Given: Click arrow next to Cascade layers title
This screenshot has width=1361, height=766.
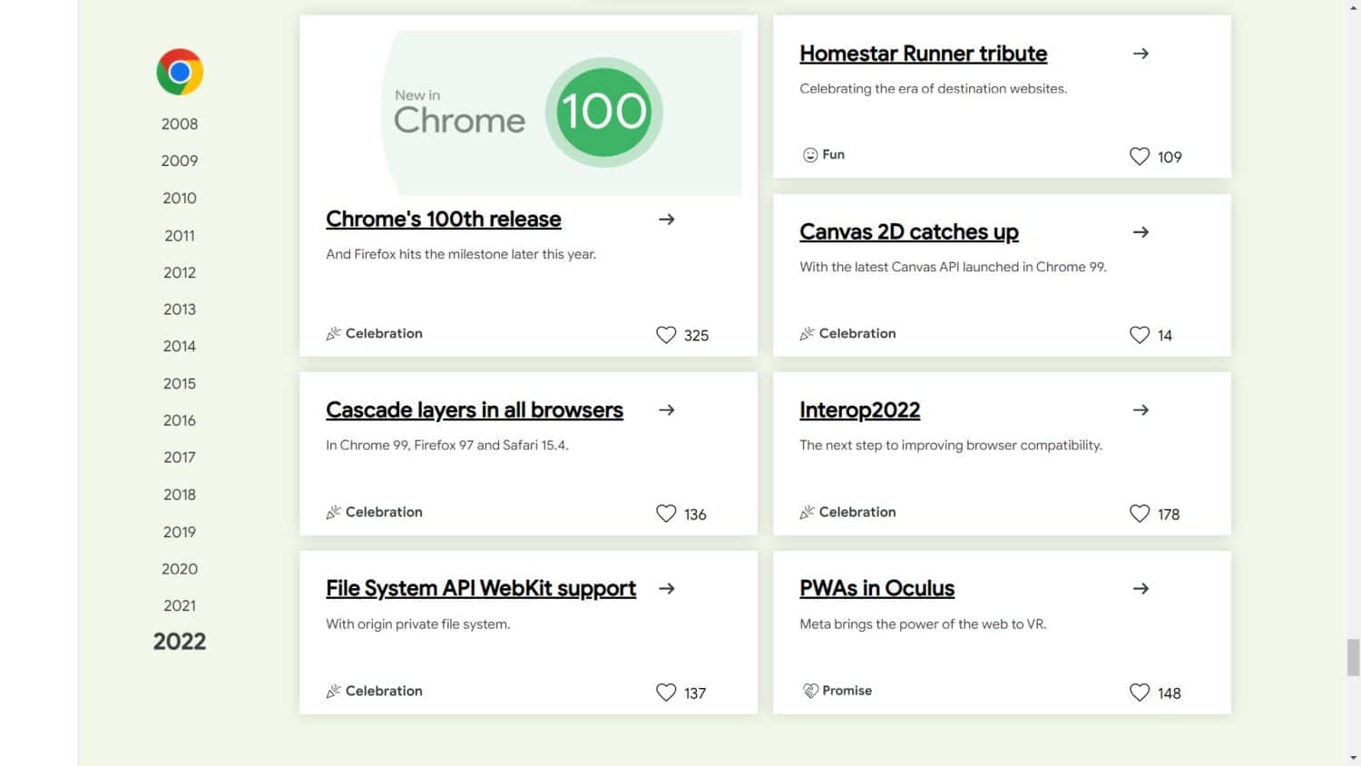Looking at the screenshot, I should 667,410.
